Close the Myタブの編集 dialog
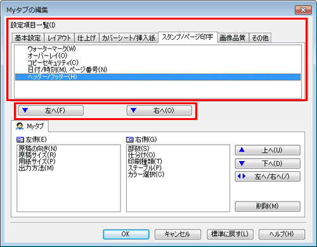Viewport: 317px width, 247px height. point(303,10)
